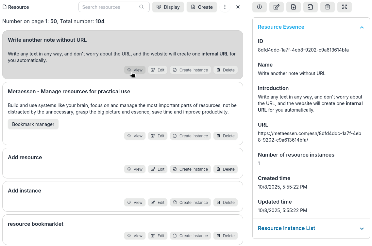Click the trash icon in detail toolbar
This screenshot has height=246, width=372.
pos(328,7)
